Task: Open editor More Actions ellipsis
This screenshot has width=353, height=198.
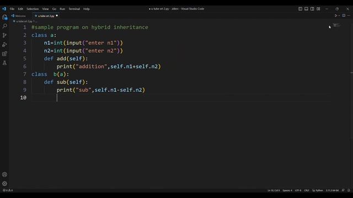Action: pyautogui.click(x=349, y=16)
